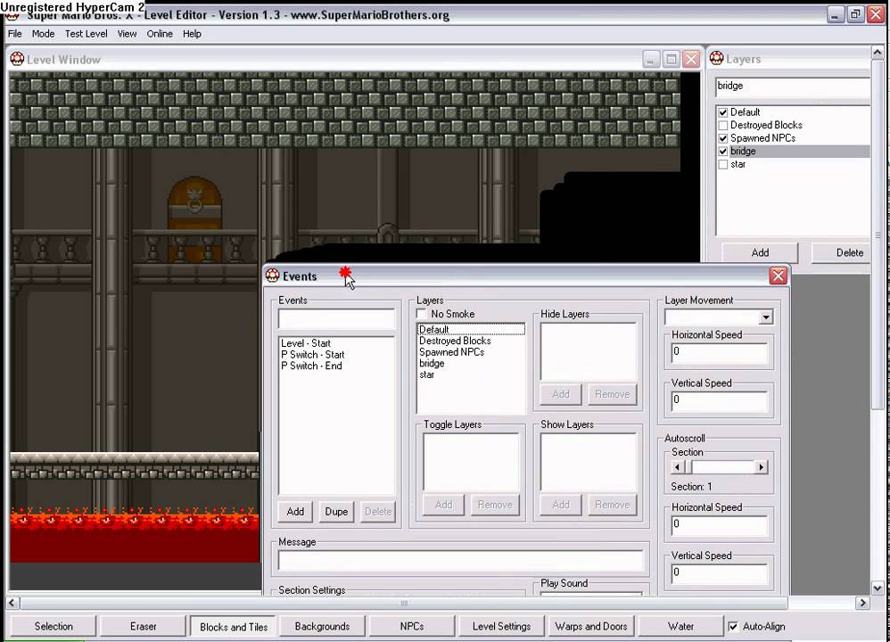Select the P Switch - End event
Screen dimensions: 890x642
click(311, 366)
